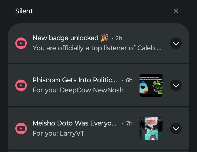
Task: Expand the Phisnom Gets Into Politics notification
Action: (176, 86)
